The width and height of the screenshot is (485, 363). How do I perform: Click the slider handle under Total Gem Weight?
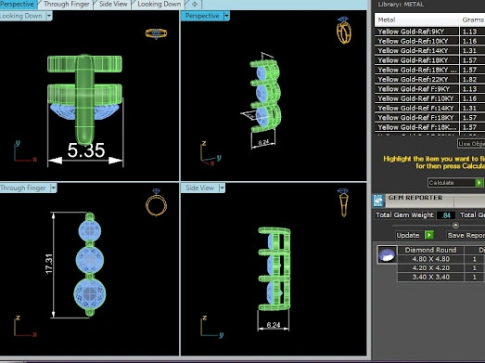[455, 226]
